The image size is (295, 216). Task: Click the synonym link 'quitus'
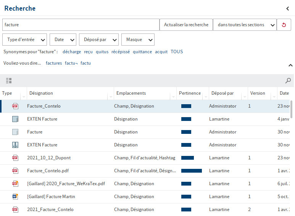pyautogui.click(x=102, y=52)
